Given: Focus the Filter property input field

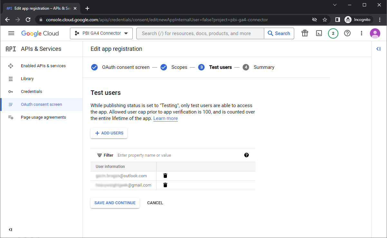Looking at the screenshot, I should (177, 155).
